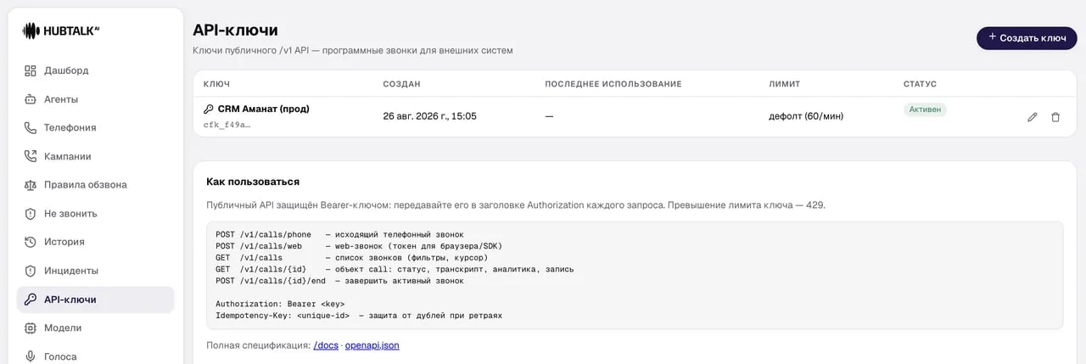Click the Дашборд grid icon
The height and width of the screenshot is (364, 1086).
point(31,70)
